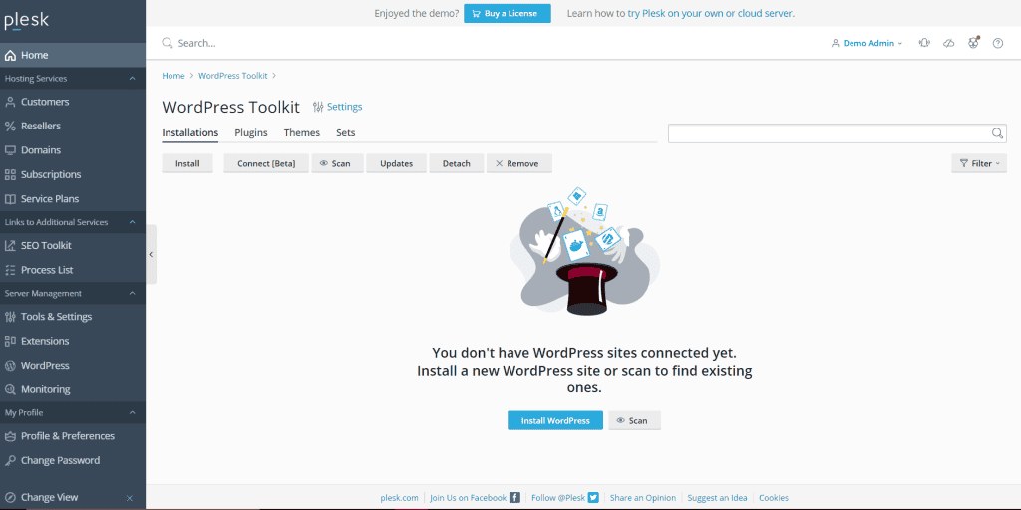Hide the sidebar with collapse arrow
The height and width of the screenshot is (510, 1021).
pyautogui.click(x=152, y=254)
